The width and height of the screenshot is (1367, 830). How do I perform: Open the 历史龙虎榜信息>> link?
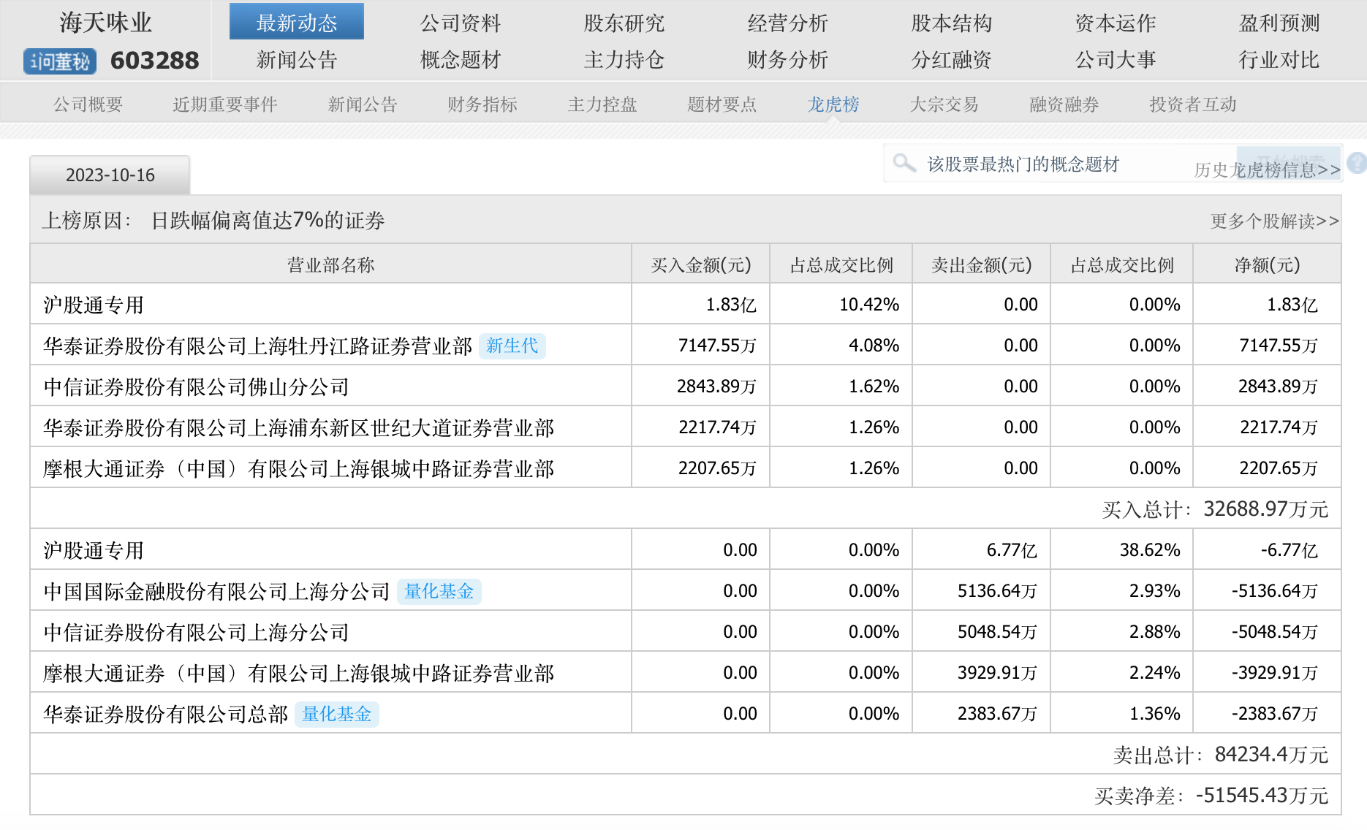click(1267, 170)
